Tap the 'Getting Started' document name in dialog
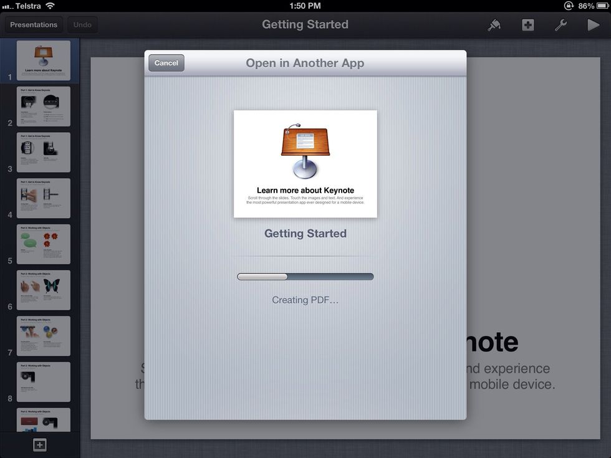 click(305, 233)
